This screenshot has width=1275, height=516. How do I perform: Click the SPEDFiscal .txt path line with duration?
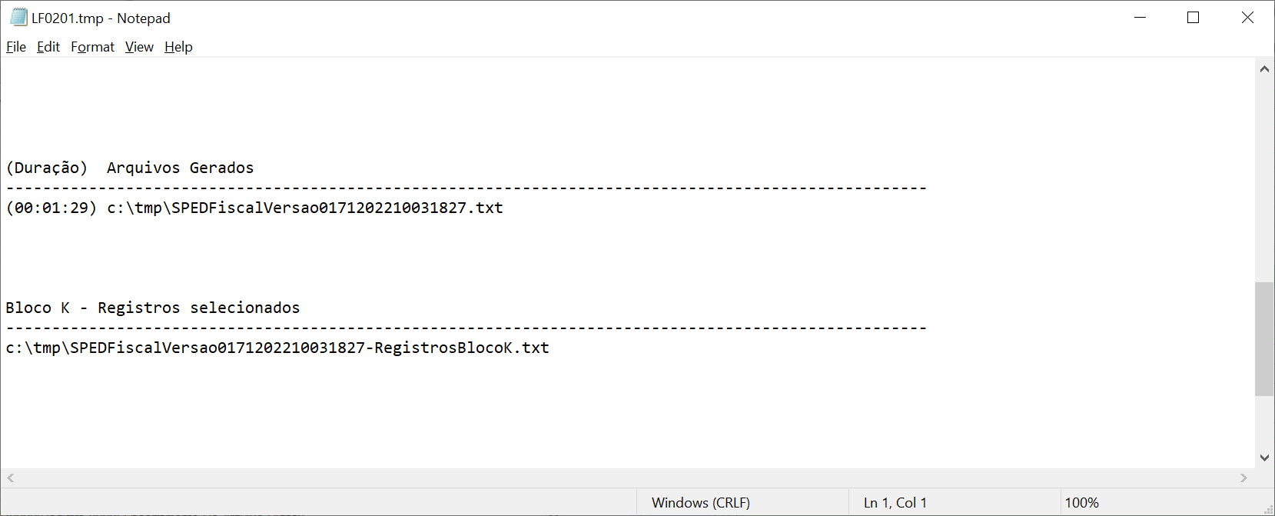pyautogui.click(x=254, y=208)
